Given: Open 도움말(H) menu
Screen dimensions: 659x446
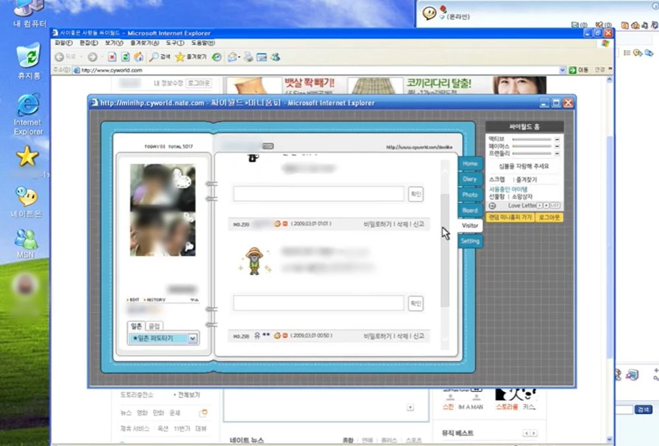Looking at the screenshot, I should (203, 43).
